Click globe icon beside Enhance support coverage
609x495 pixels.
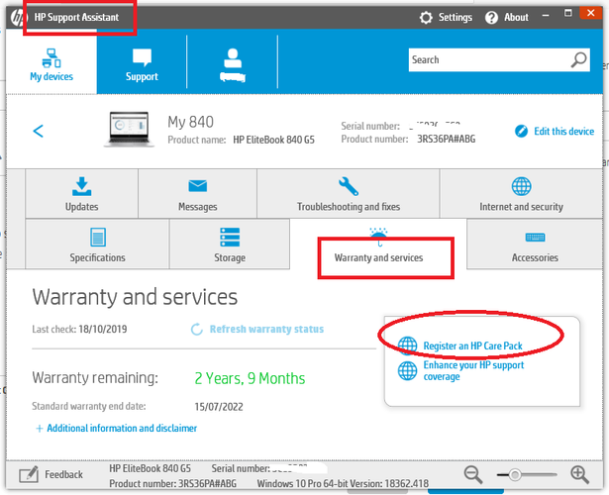[x=407, y=371]
